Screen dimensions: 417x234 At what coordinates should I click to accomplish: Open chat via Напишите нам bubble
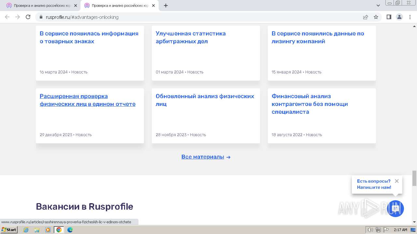[x=374, y=184]
